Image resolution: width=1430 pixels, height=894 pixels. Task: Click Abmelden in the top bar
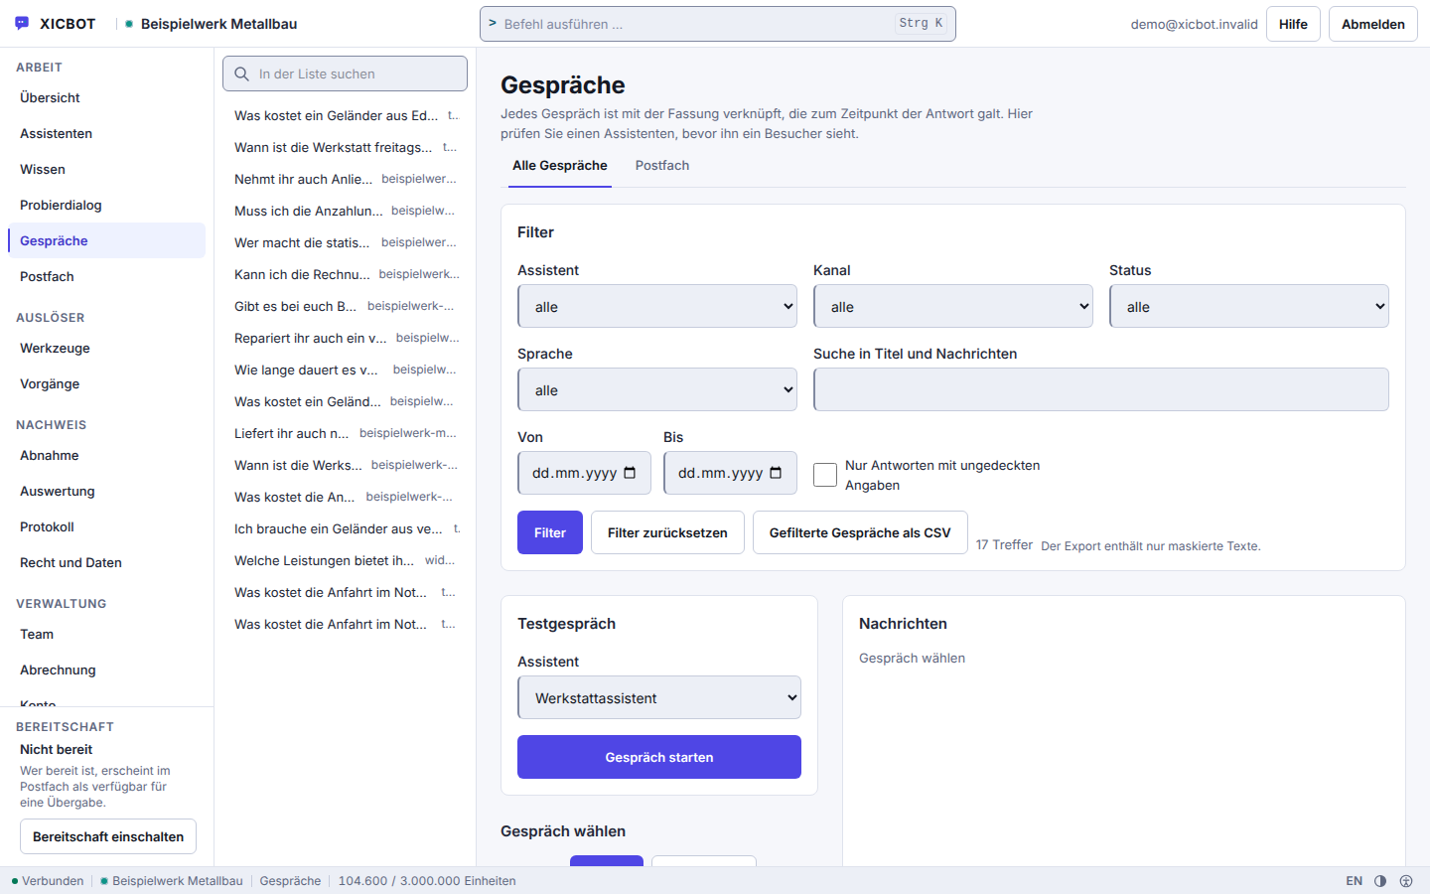pyautogui.click(x=1373, y=24)
